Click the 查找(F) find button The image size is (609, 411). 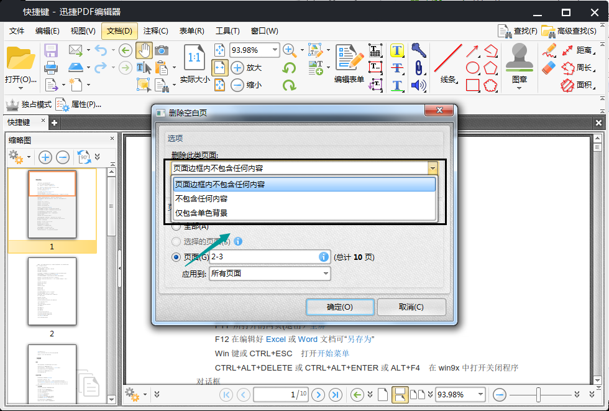point(518,31)
